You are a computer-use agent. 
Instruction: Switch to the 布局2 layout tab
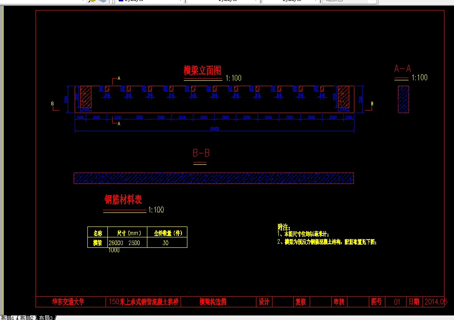click(27, 318)
